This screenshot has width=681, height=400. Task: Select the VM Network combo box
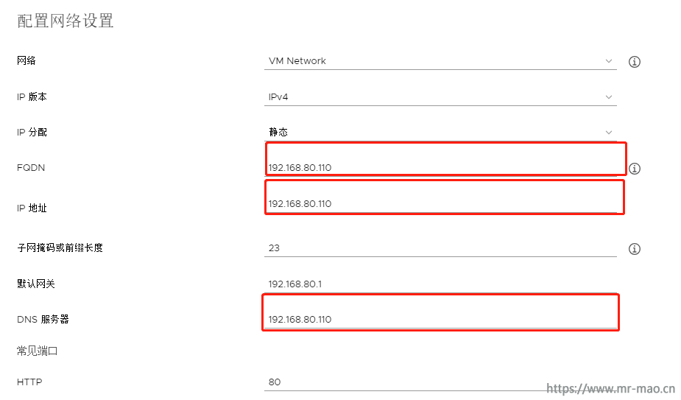(440, 61)
